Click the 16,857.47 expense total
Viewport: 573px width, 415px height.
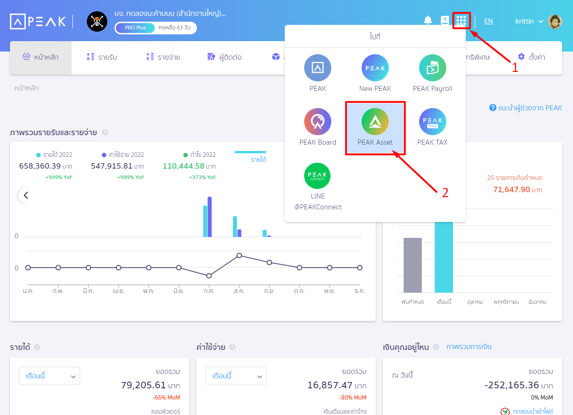(x=330, y=385)
